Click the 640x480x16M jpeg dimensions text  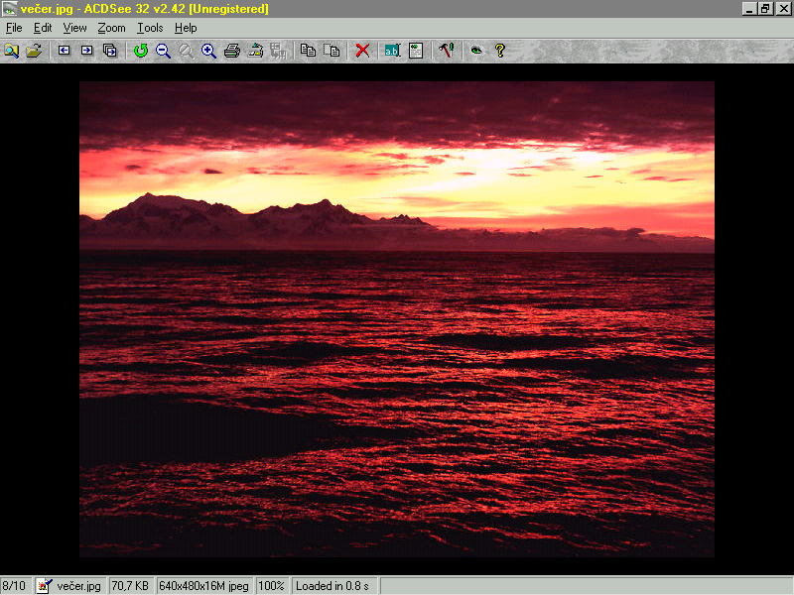(203, 586)
